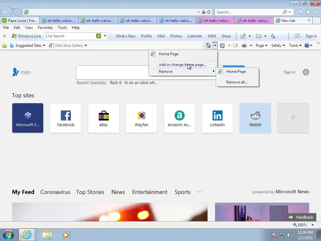This screenshot has height=241, width=321.
Task: Click Sign in on Windows Live toolbar
Action: (311, 36)
